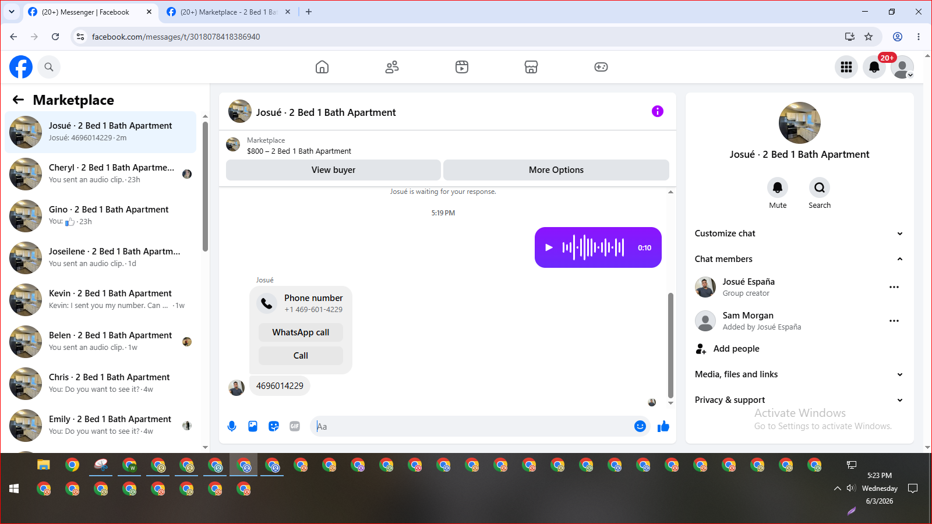Open the Marketplace storefront icon
The height and width of the screenshot is (524, 932).
pos(531,67)
